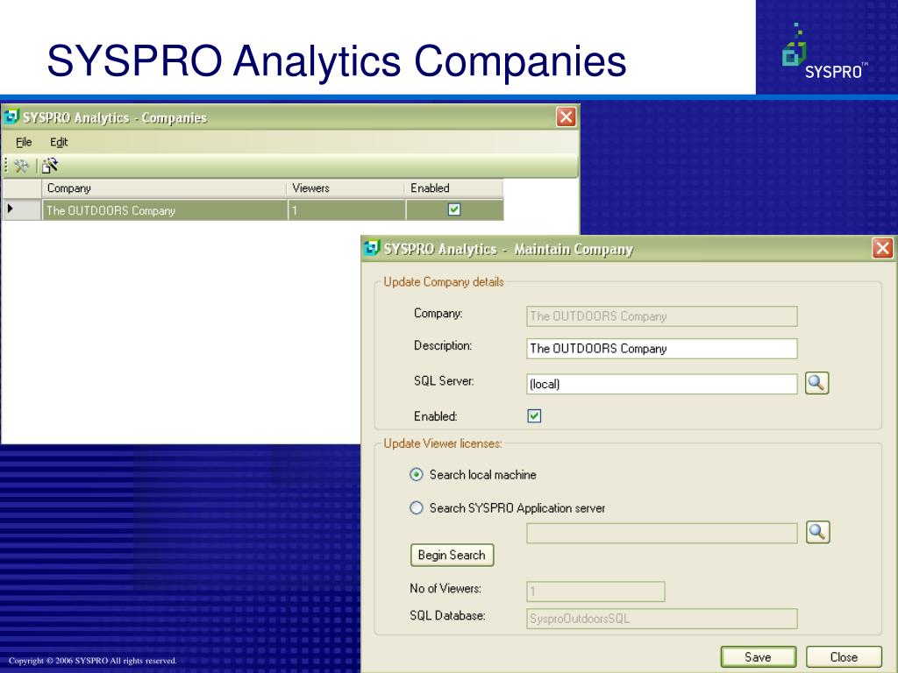
Task: Click the SQL Database label
Action: click(447, 616)
